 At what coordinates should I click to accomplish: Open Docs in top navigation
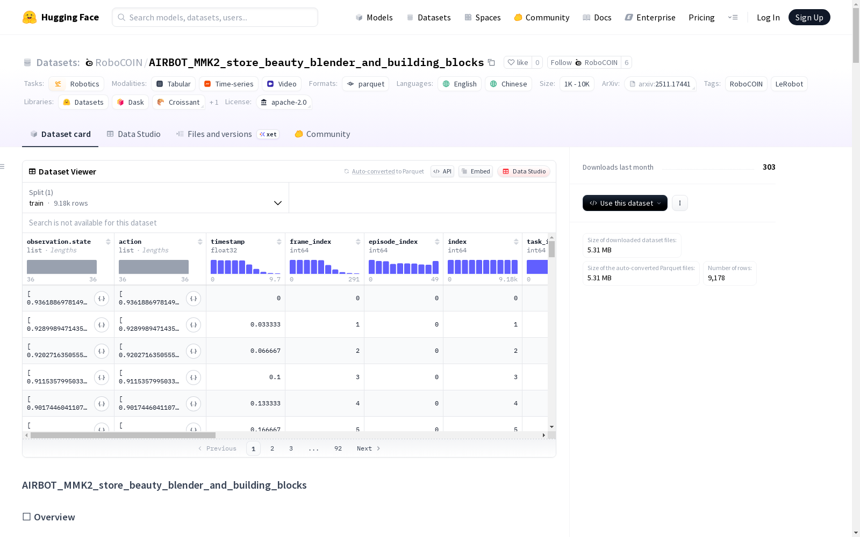(x=597, y=17)
